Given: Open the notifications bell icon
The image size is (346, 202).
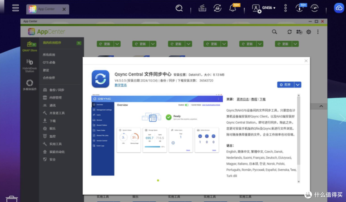Looking at the screenshot, I should [x=233, y=8].
